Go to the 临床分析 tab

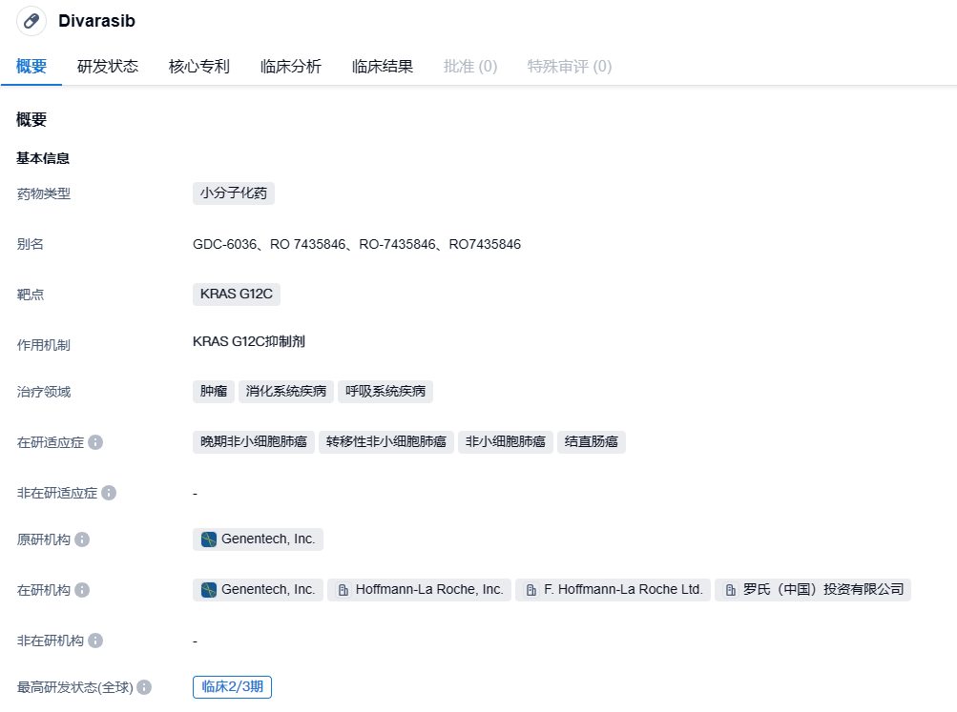click(x=291, y=67)
